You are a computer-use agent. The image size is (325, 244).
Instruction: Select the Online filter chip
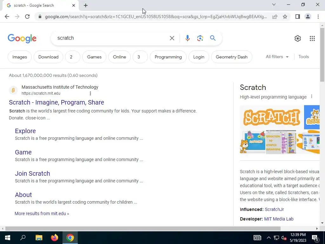pyautogui.click(x=119, y=57)
